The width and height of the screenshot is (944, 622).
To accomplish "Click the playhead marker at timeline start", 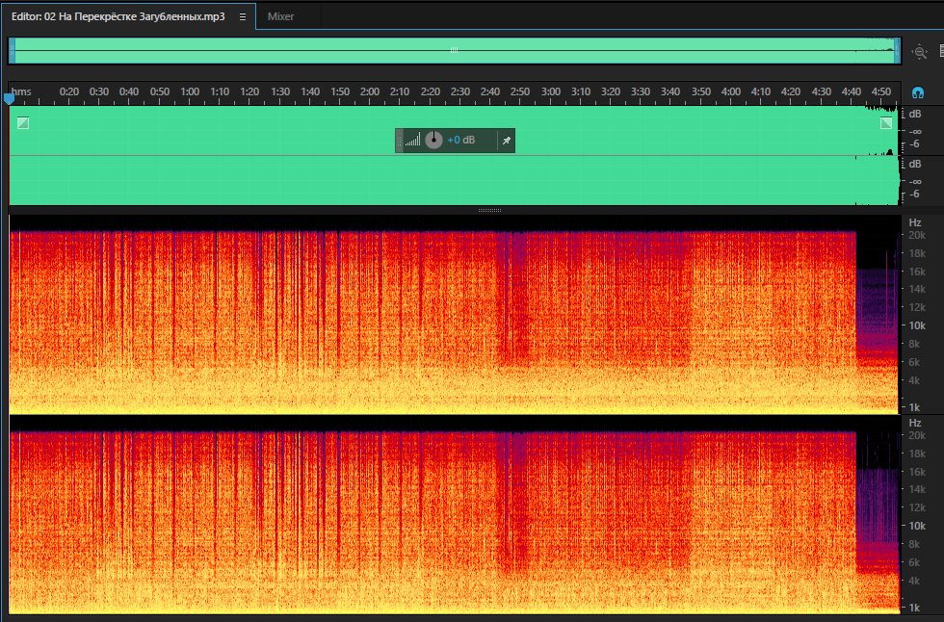I will coord(9,98).
